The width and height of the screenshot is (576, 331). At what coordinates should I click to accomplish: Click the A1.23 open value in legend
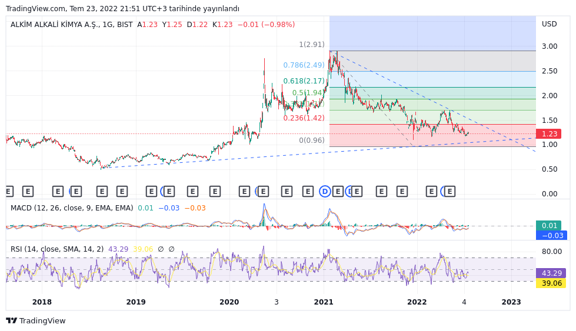point(147,25)
